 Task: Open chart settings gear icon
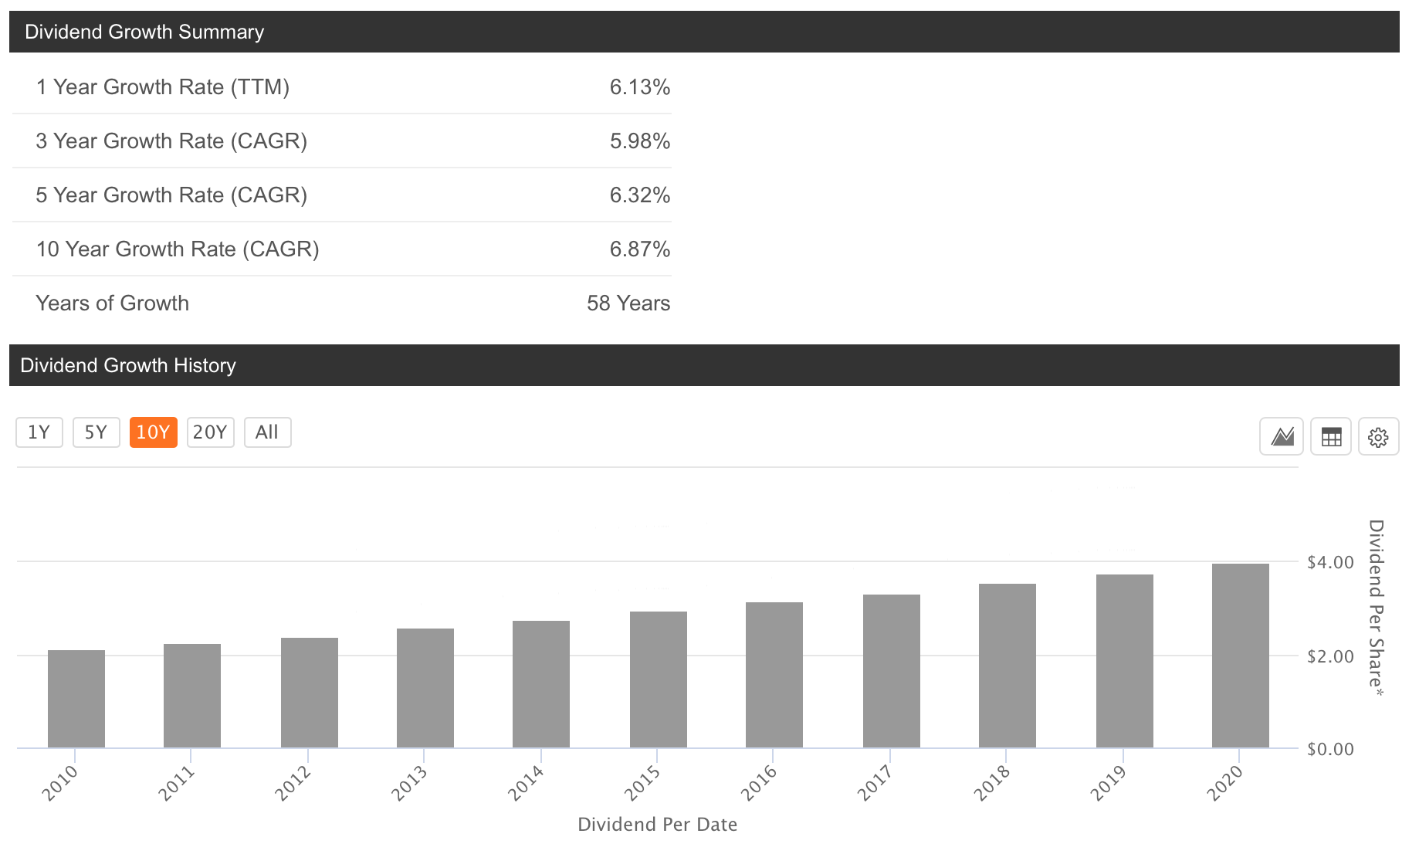[1378, 437]
